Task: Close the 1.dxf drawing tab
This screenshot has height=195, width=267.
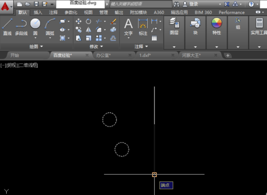Action: pos(173,55)
